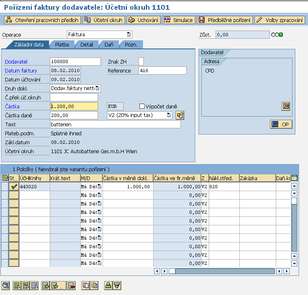This screenshot has width=308, height=295.
Task: Click the rightmost horizontal scroll-right arrow
Action: click(x=287, y=271)
